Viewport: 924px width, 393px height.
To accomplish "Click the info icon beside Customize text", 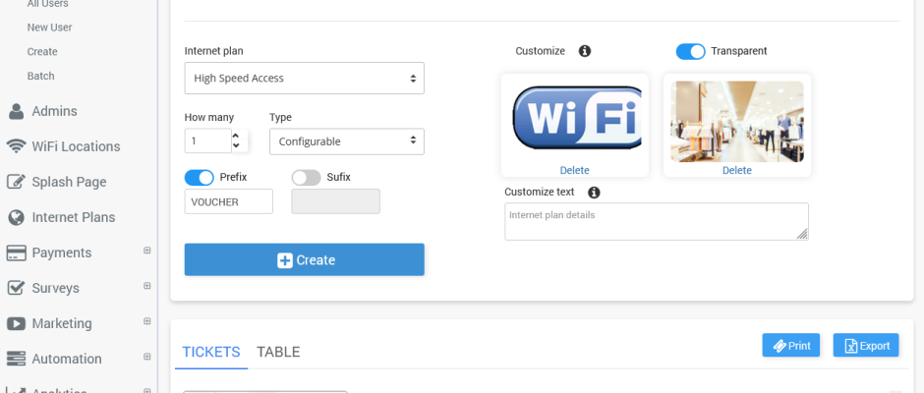I will pyautogui.click(x=594, y=193).
